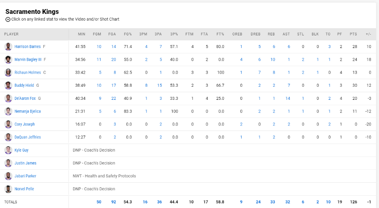View Marvin Bagley III's 10 rebounds
This screenshot has height=208, width=379.
[272, 59]
